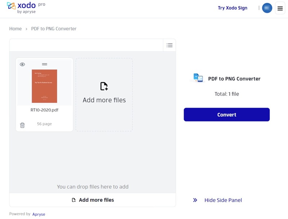Open the Try Xodo Sign link
The width and height of the screenshot is (288, 219).
(232, 8)
